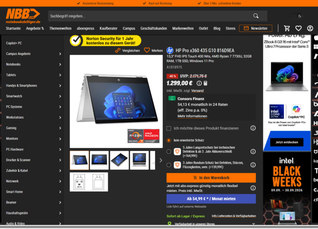
Task: Click shield icon of 5 Jahre Langzeitschutz
Action: coord(177,152)
